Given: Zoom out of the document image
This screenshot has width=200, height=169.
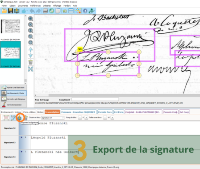Looking at the screenshot, I should [30, 24].
